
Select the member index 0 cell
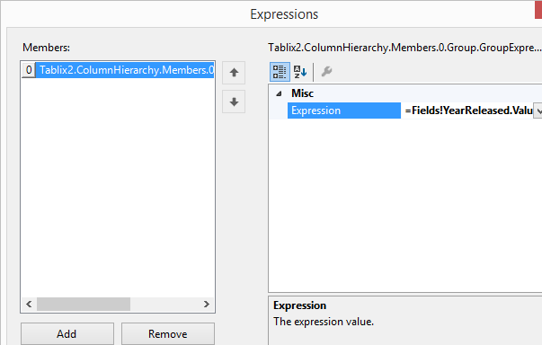pos(29,70)
